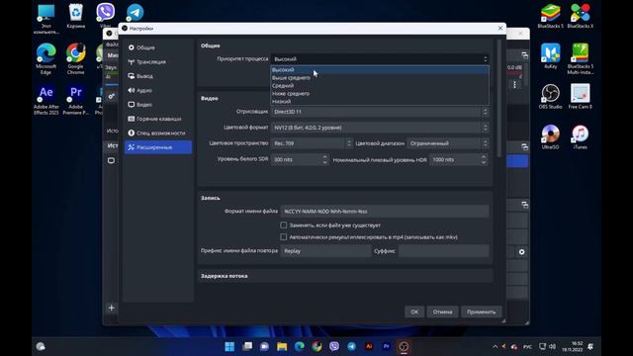This screenshot has height=356, width=633.
Task: Click the HDR peak level 1000 nits spinner
Action: click(x=458, y=159)
